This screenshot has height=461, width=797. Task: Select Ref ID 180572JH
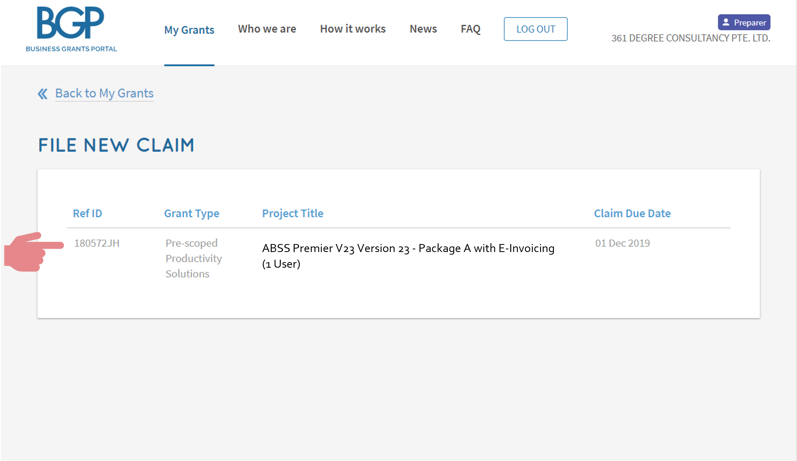tap(97, 243)
